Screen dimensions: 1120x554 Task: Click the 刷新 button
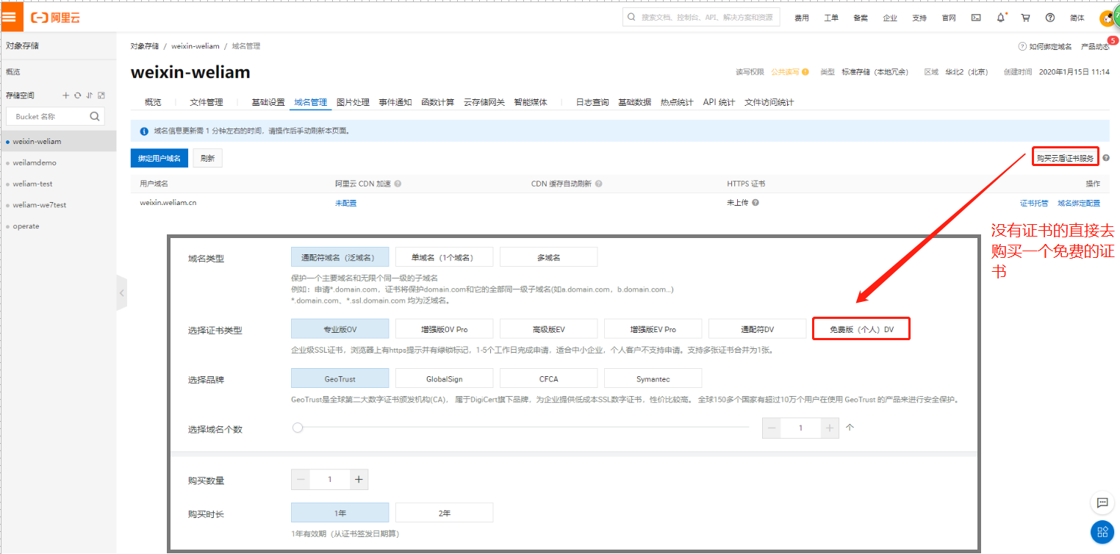[208, 158]
